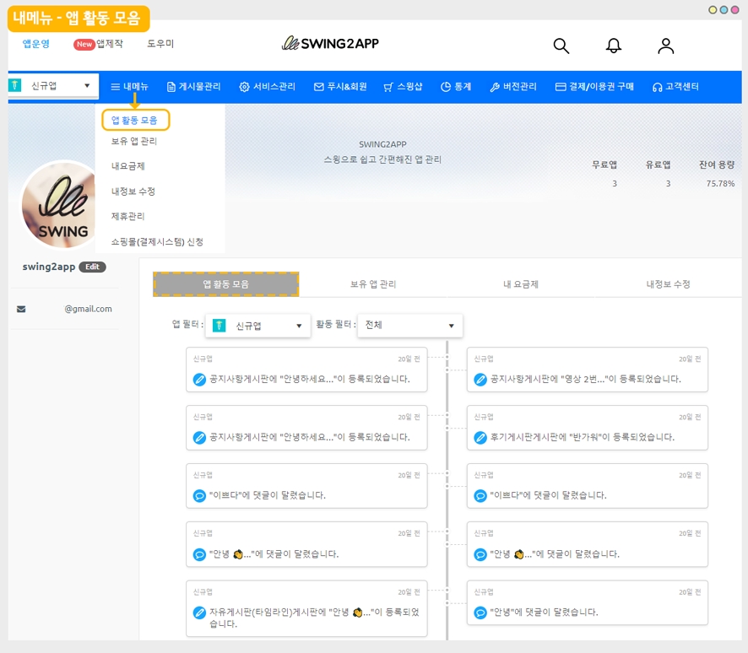Click the user profile icon
Image resolution: width=748 pixels, height=653 pixels.
[666, 46]
